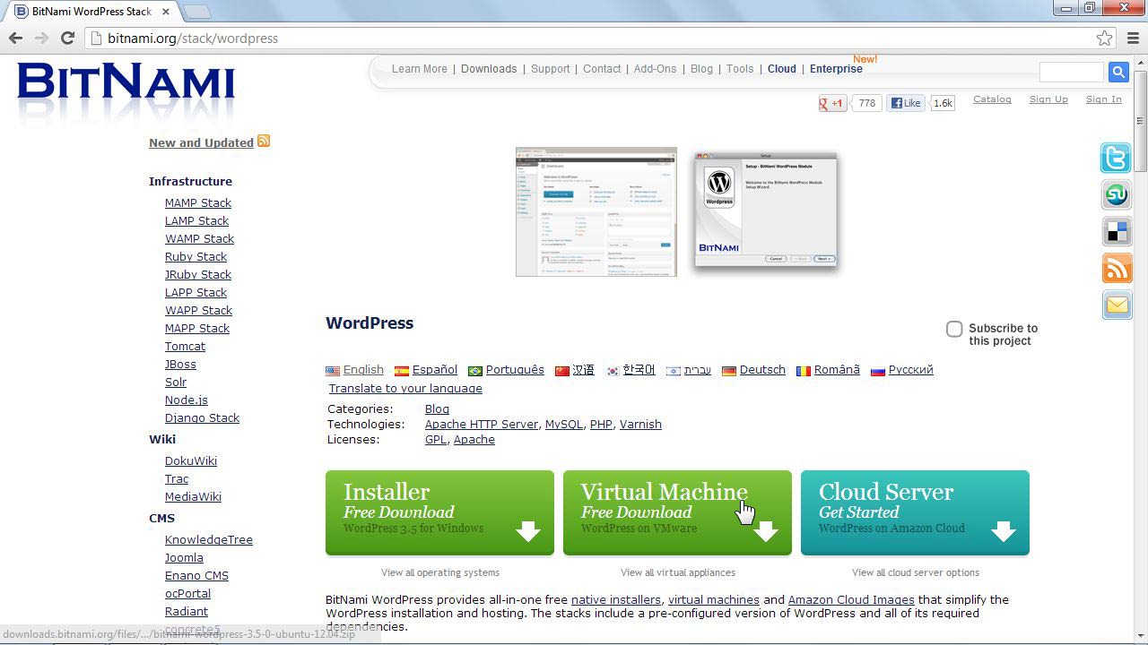Open the Catalog link
1148x645 pixels.
tap(992, 99)
